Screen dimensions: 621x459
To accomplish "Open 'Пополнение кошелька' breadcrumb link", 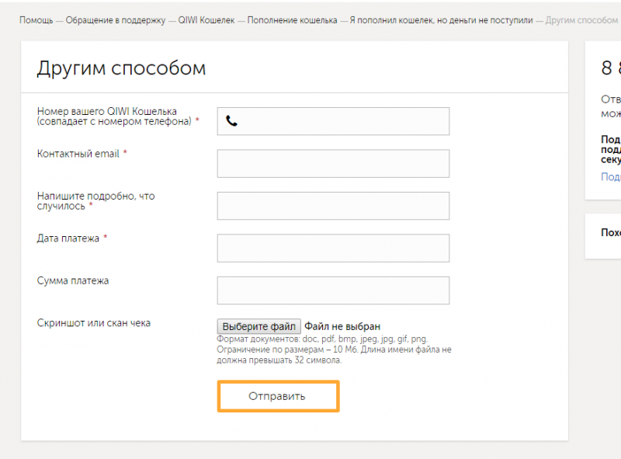I will click(x=292, y=20).
